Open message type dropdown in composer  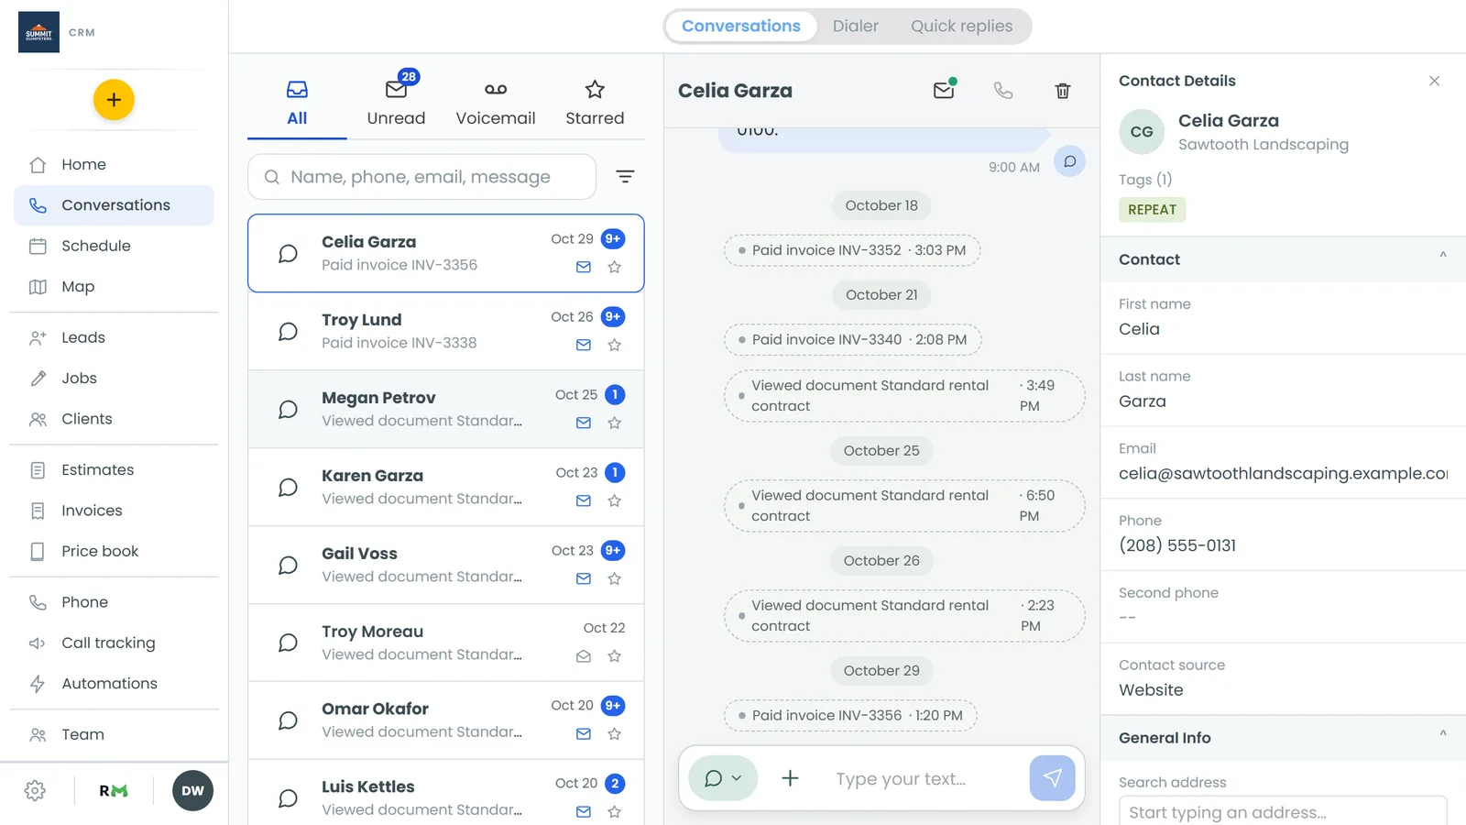pyautogui.click(x=723, y=778)
